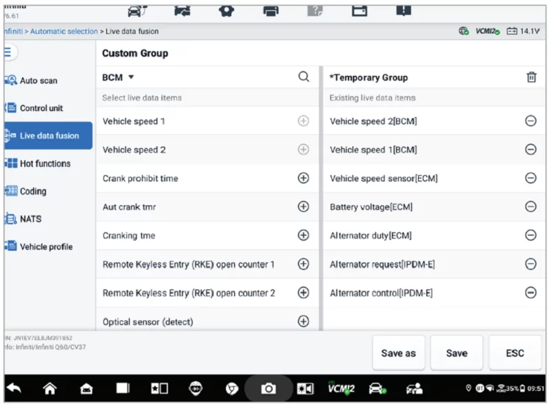Click the printer icon in top toolbar

coord(271,10)
